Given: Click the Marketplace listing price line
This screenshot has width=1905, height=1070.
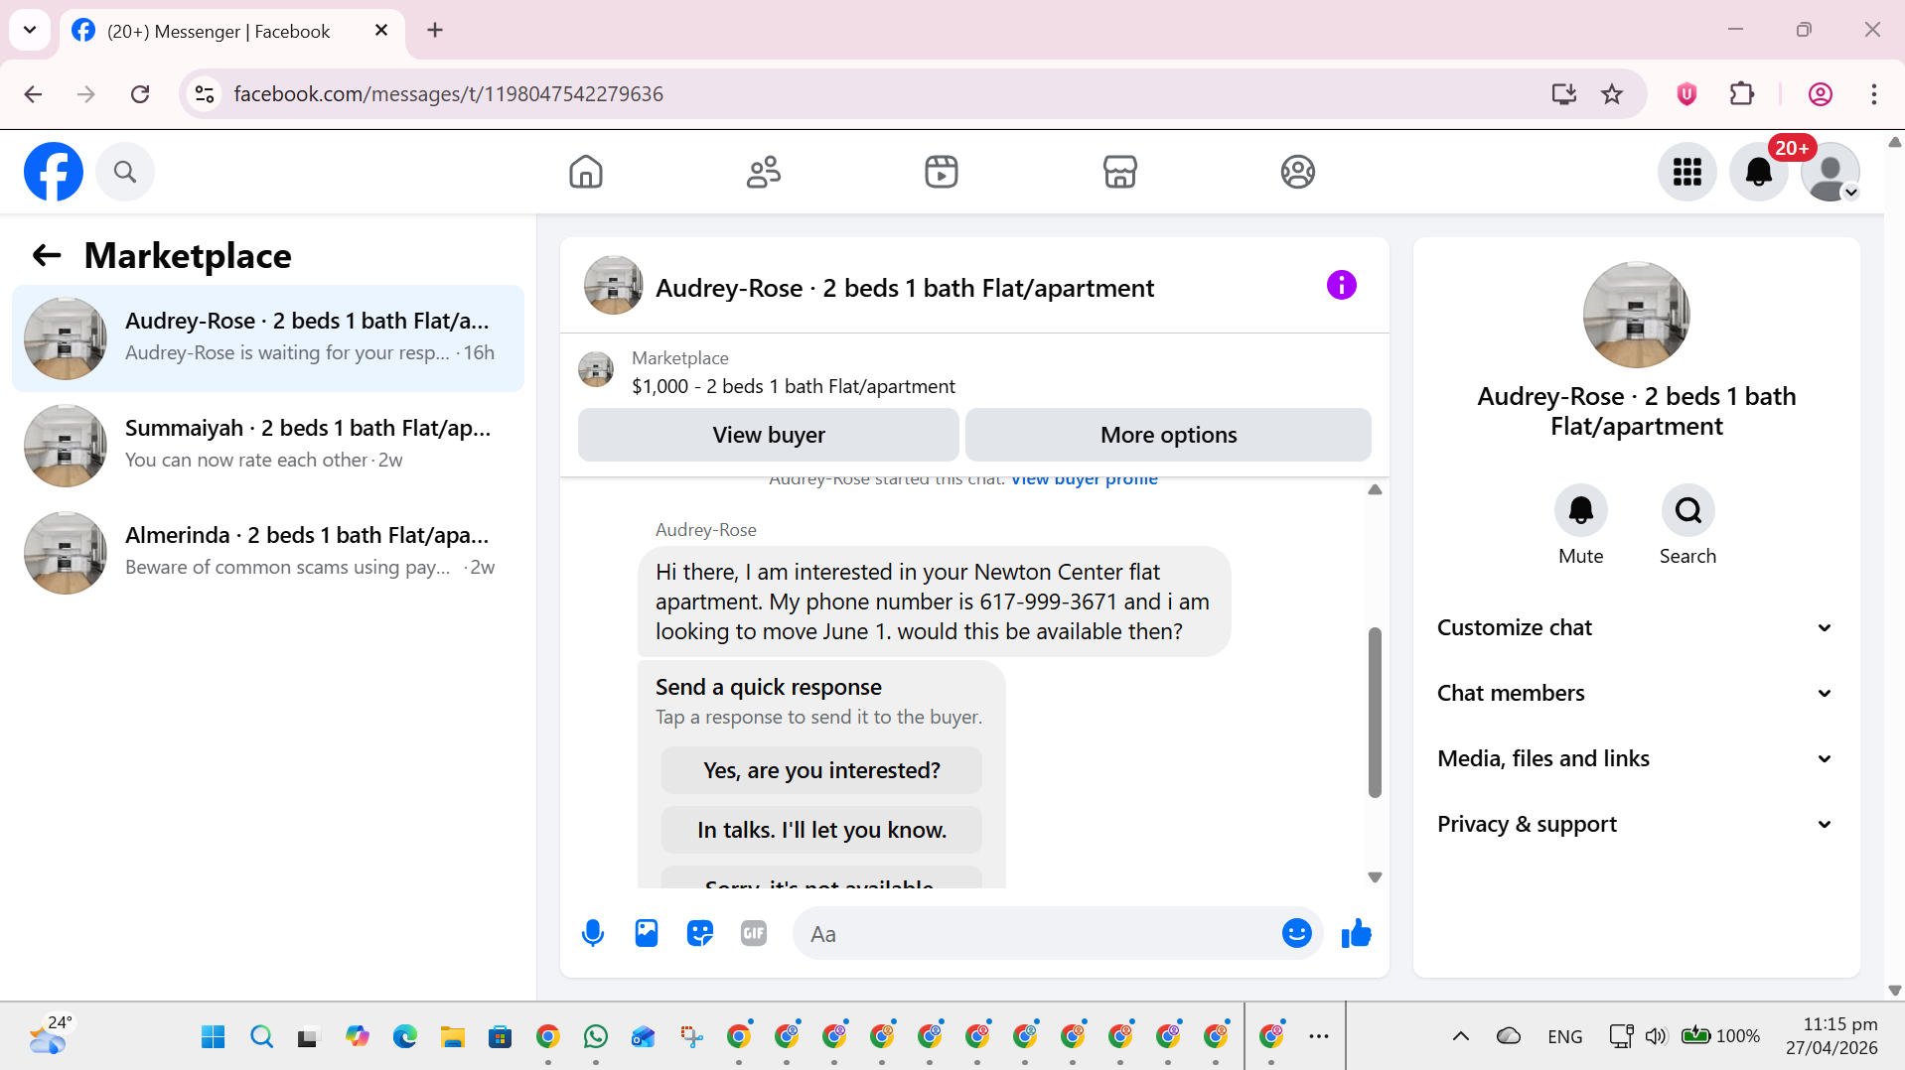Looking at the screenshot, I should tap(794, 386).
